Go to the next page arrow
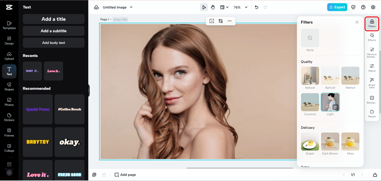 (x=362, y=175)
